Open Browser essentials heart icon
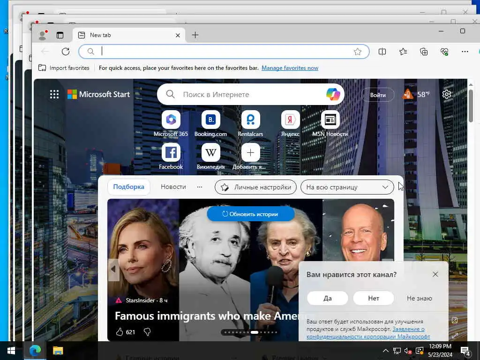Screen dimensions: 480x360 [x=444, y=52]
